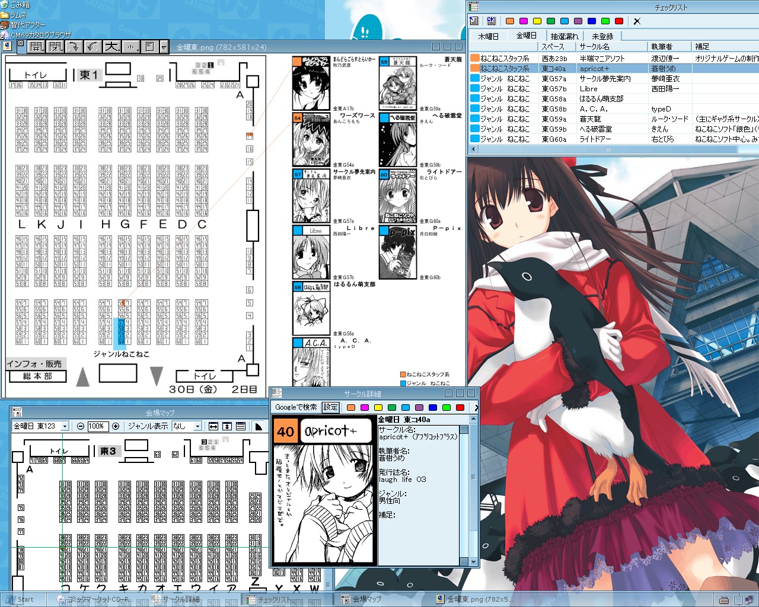Click the OK icon in checklist toolbar
759x607 pixels.
click(x=491, y=21)
